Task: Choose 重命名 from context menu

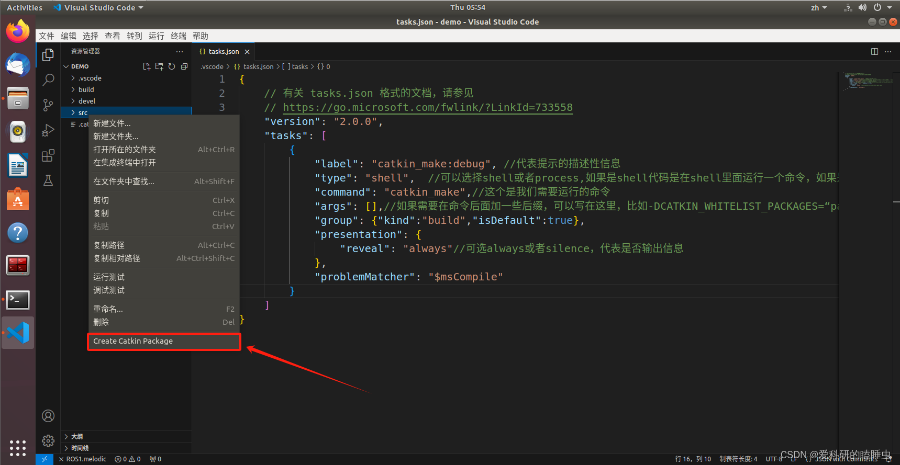Action: (164, 309)
